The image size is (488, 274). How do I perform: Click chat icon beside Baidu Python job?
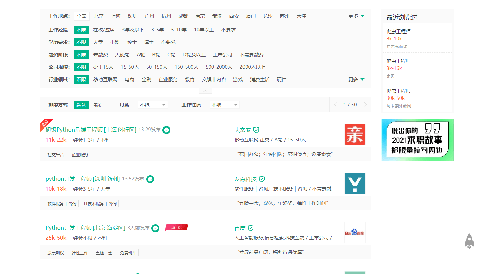point(156,228)
